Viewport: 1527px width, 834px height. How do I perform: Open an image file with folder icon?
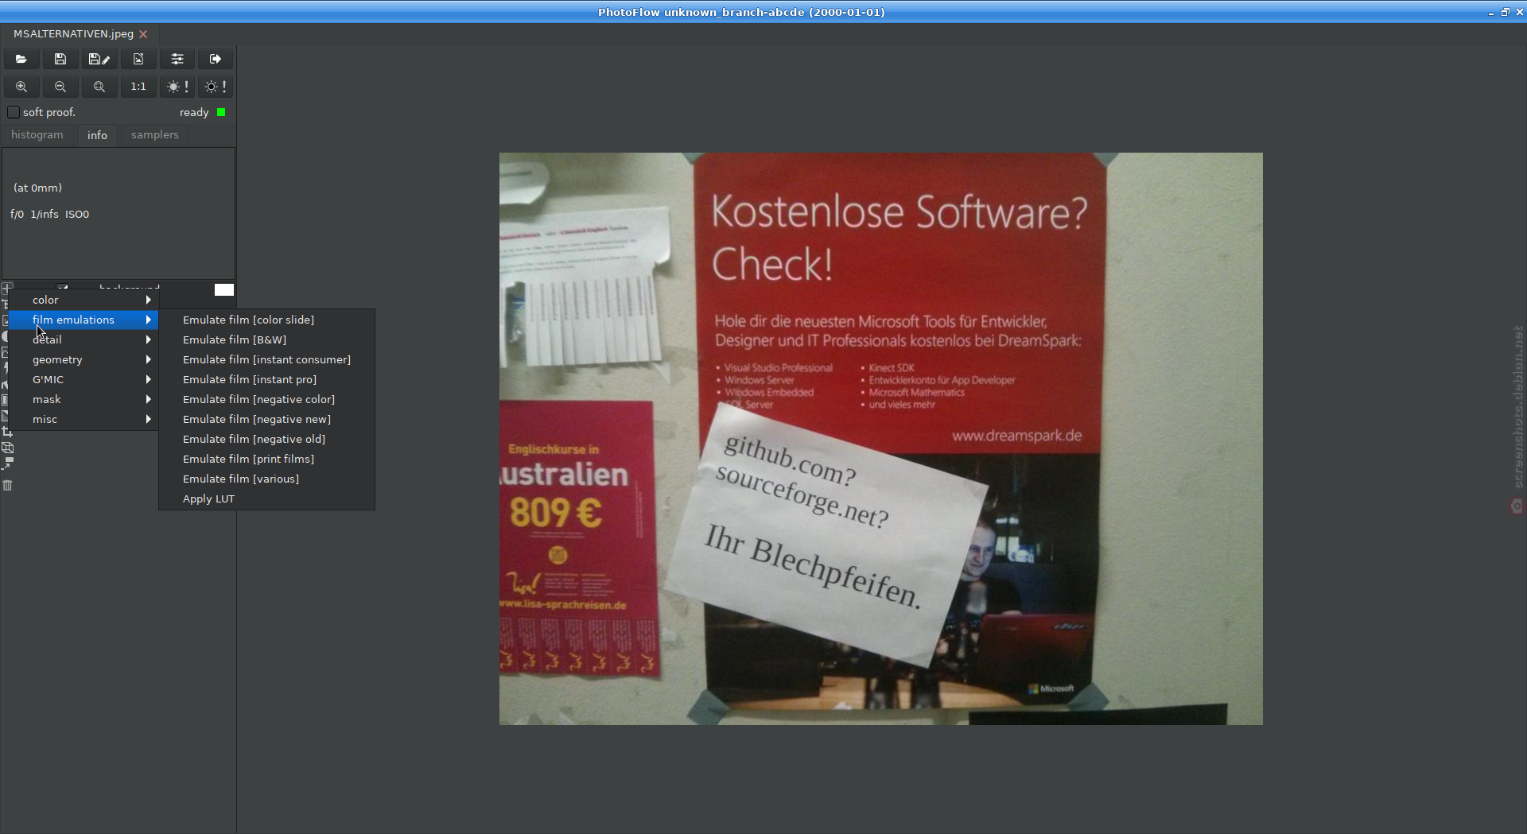[x=21, y=59]
